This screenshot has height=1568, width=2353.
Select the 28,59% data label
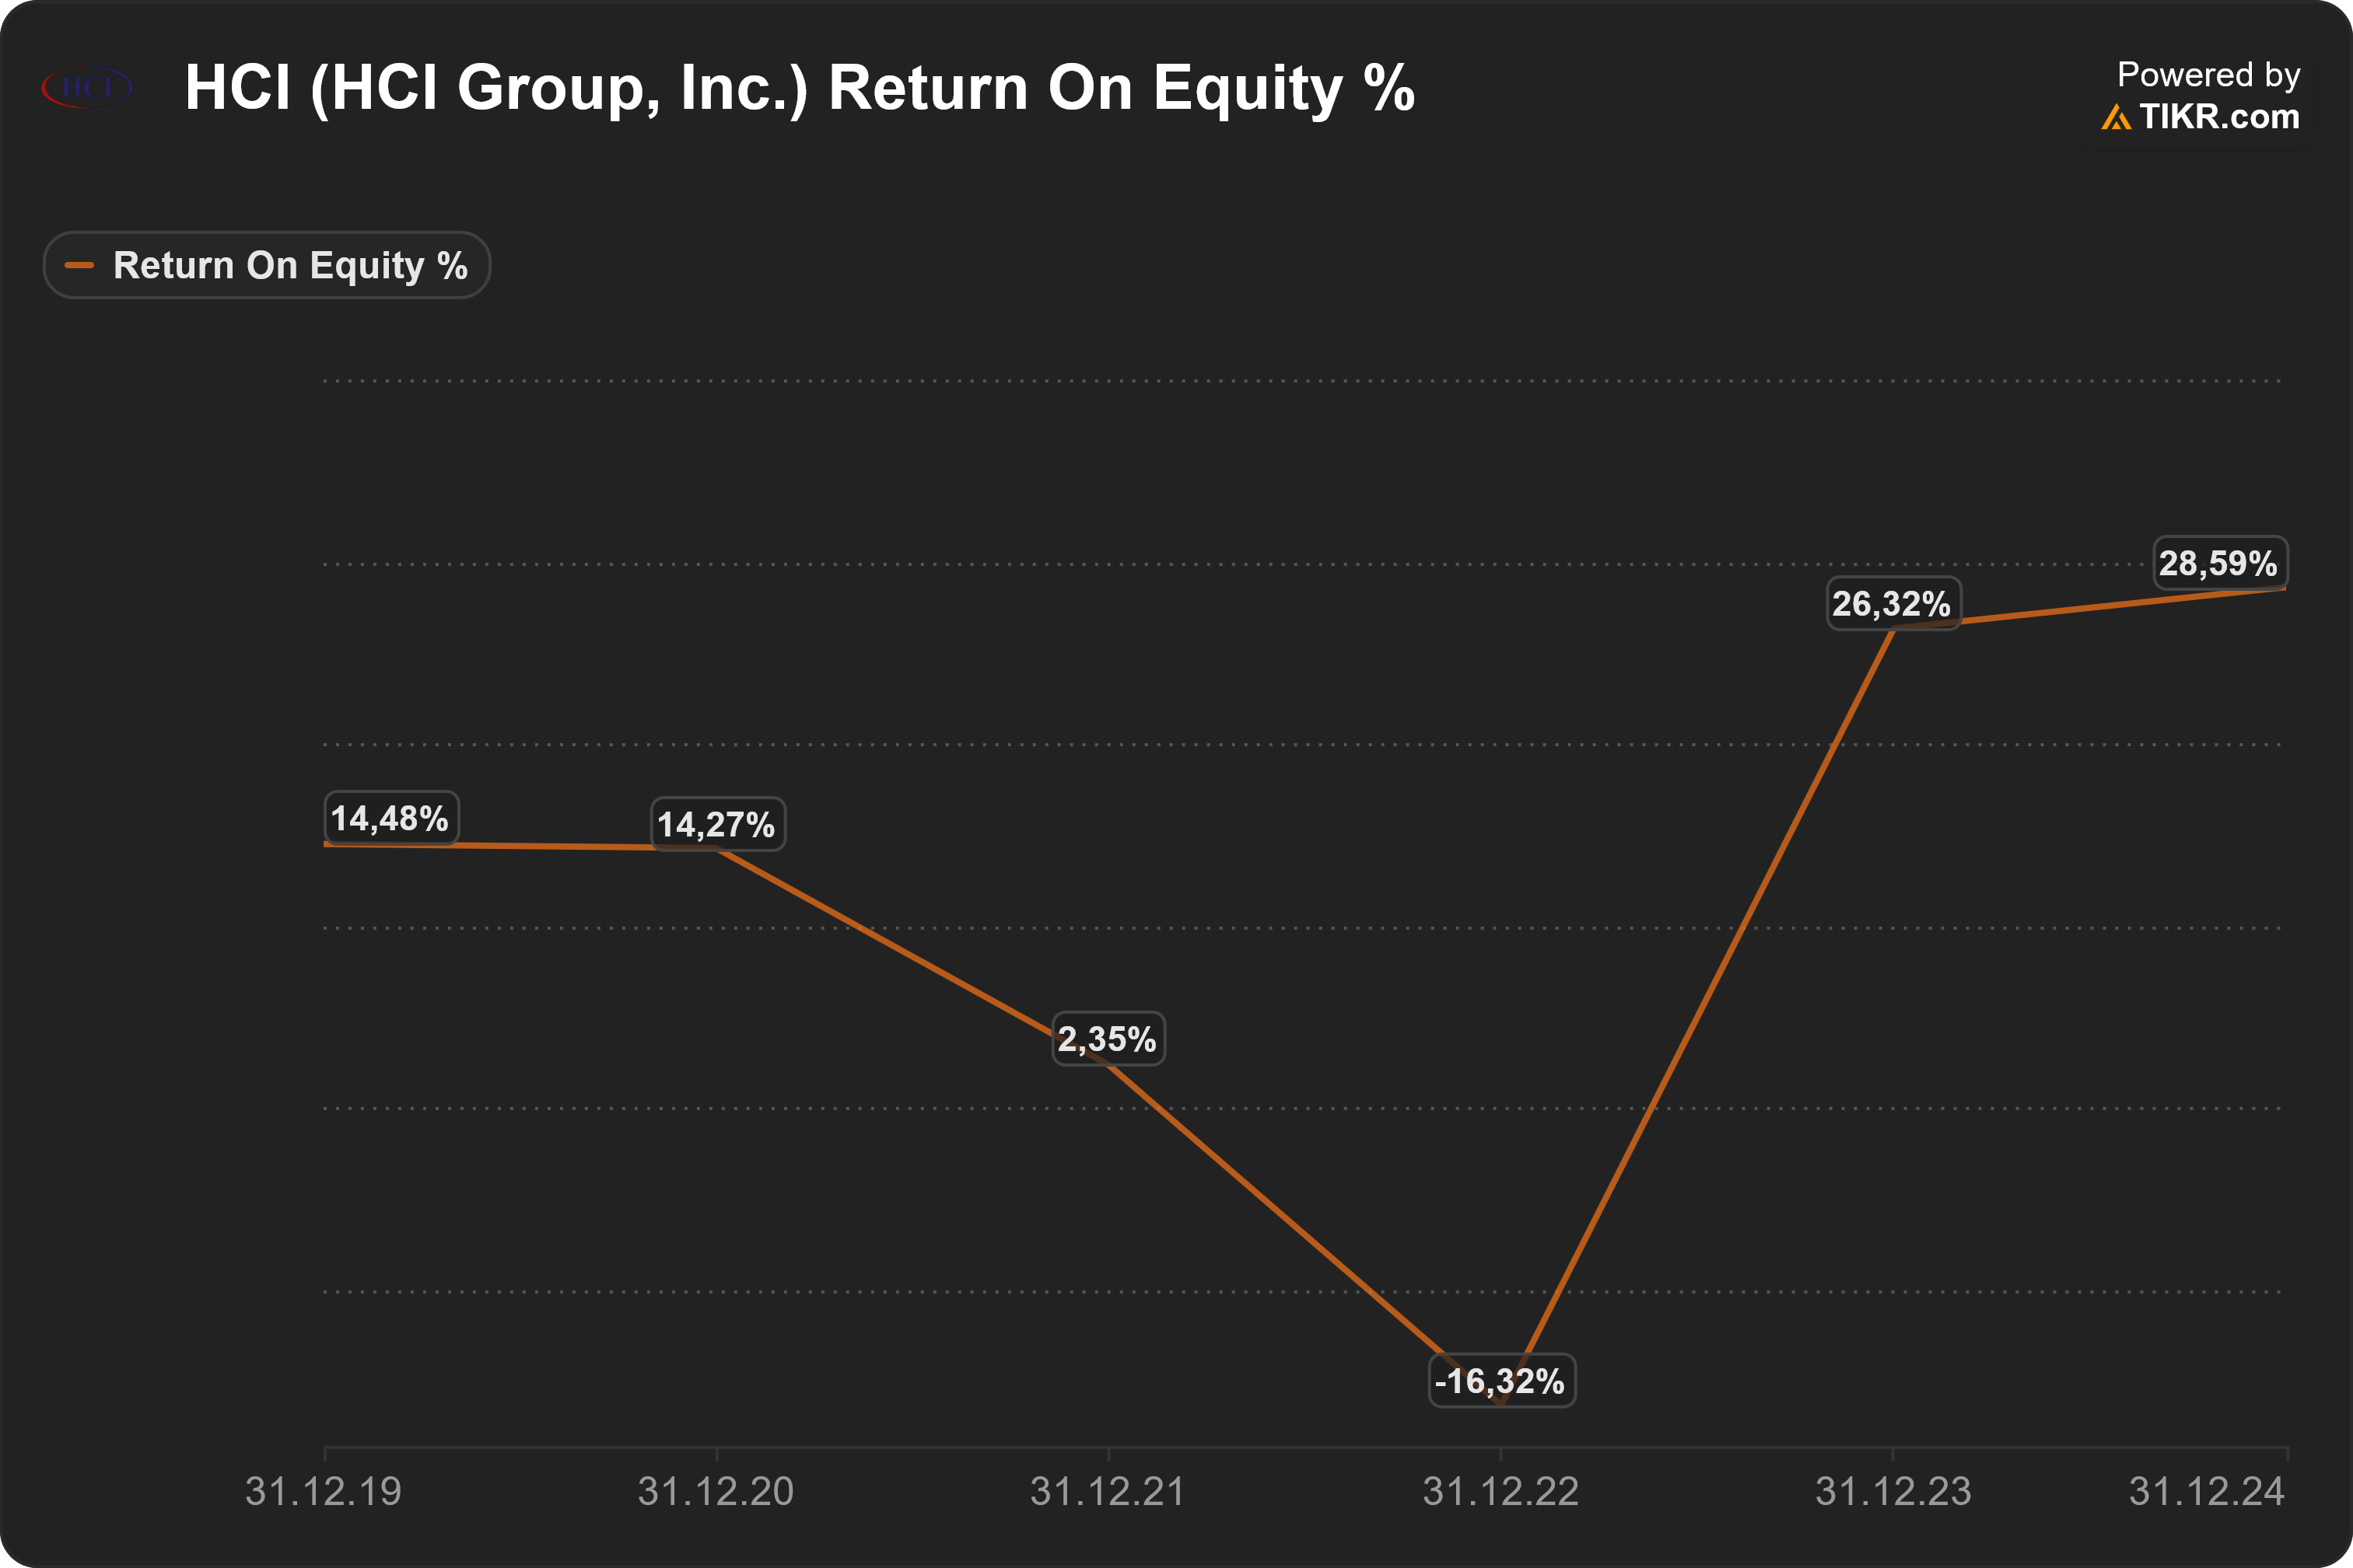2219,563
